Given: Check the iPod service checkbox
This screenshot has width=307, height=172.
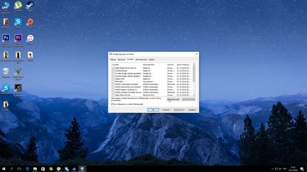Looking at the screenshot, I should pyautogui.click(x=113, y=79).
